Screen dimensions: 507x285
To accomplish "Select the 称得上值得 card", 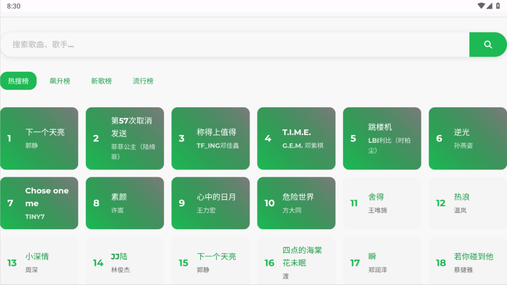I will 210,138.
